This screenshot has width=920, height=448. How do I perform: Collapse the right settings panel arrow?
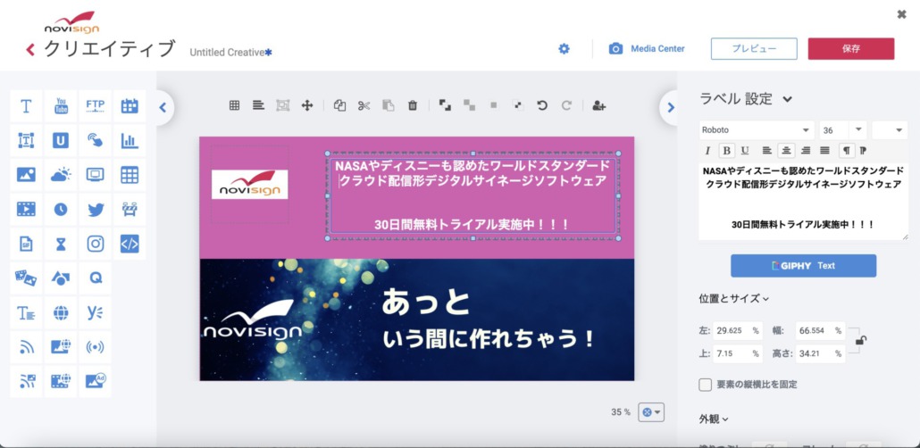(x=671, y=107)
